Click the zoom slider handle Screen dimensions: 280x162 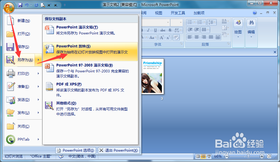[x=248, y=156]
